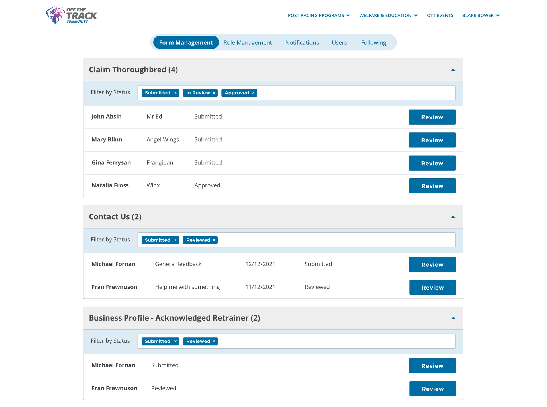
Task: Click the Approved status in Winx row
Action: [x=207, y=185]
